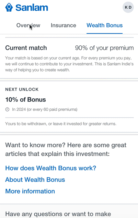Image resolution: width=138 pixels, height=218 pixels.
Task: Click the 90% of your premium value
Action: pos(104,48)
